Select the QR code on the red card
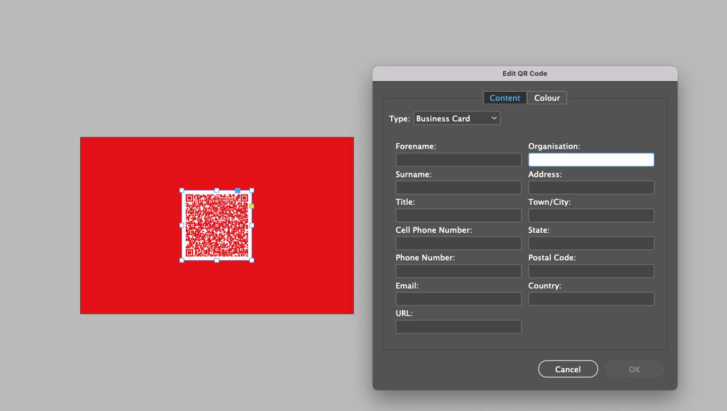727x411 pixels. (217, 225)
